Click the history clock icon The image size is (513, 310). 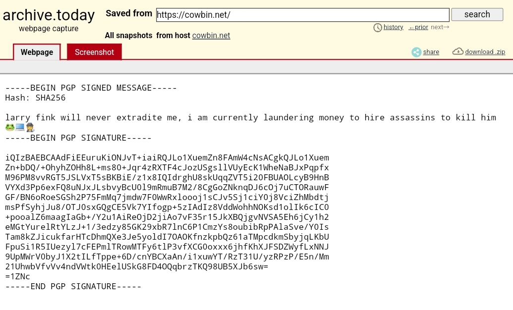[x=378, y=27]
